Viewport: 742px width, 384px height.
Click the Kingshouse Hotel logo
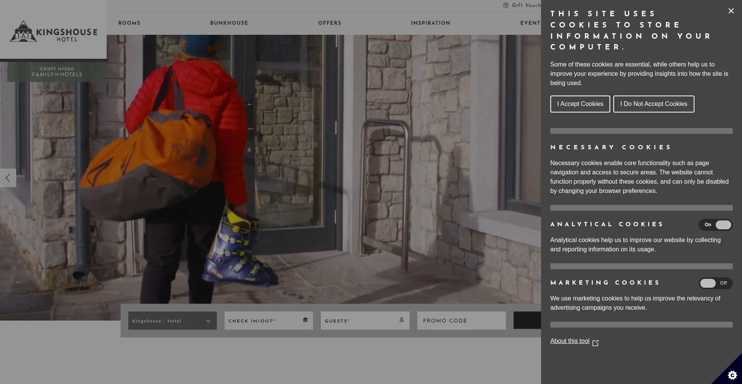(53, 31)
